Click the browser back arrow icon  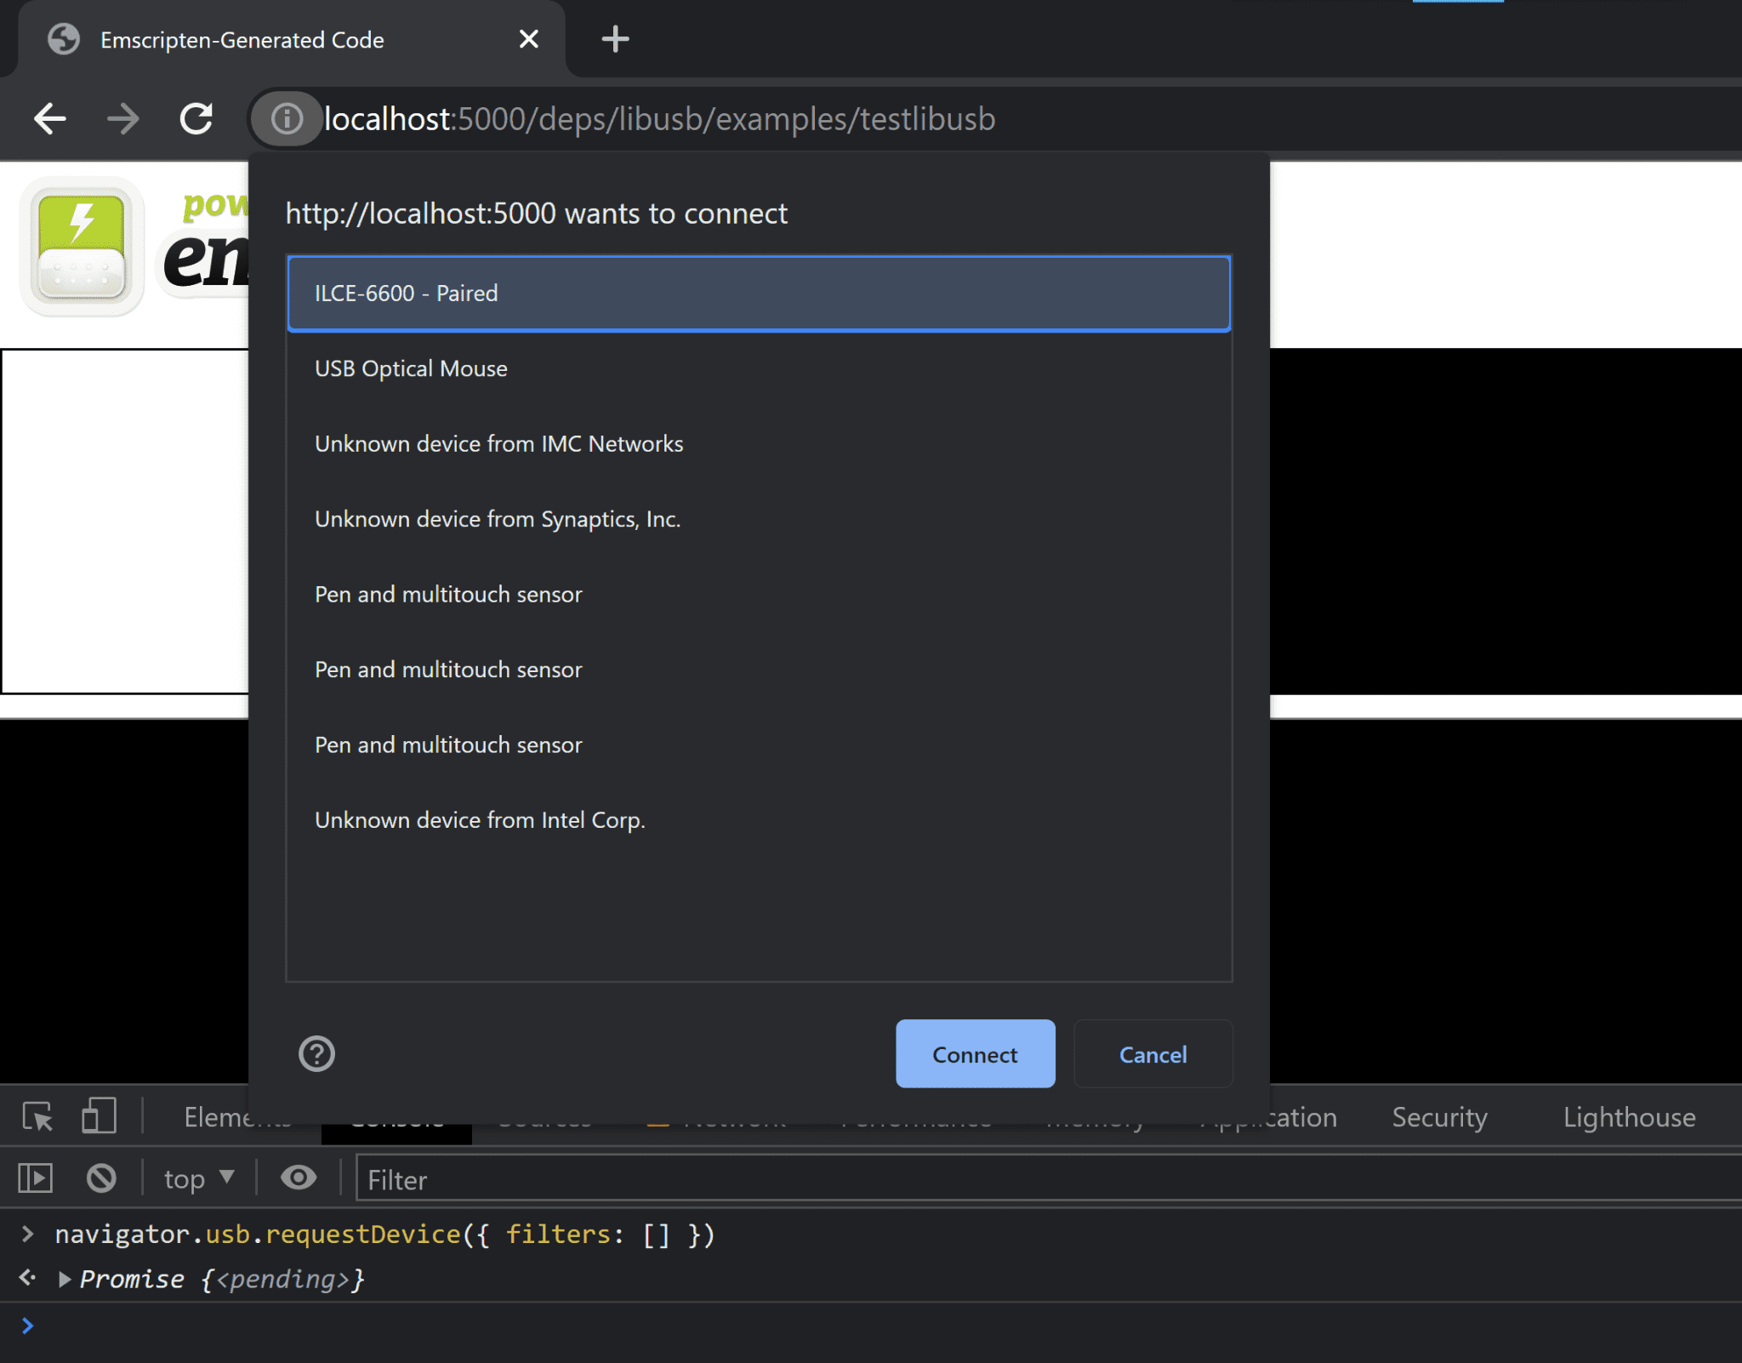coord(53,117)
